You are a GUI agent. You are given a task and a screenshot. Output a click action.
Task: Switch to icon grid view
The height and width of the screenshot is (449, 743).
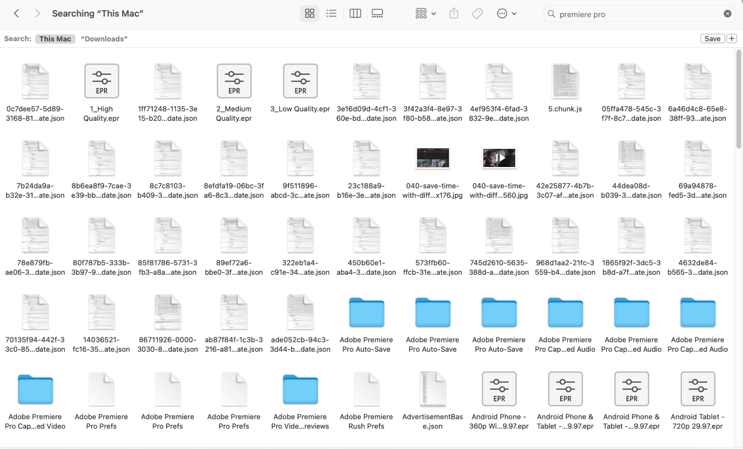[x=310, y=14]
